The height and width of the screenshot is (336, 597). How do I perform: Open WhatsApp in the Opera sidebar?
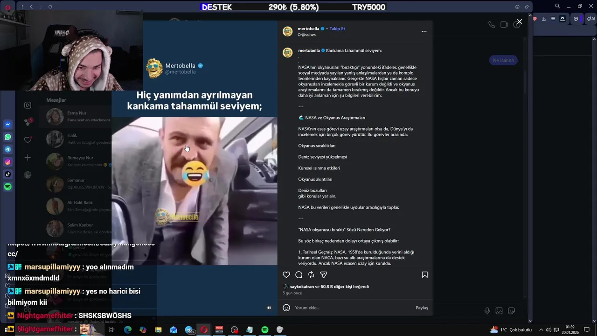point(8,137)
